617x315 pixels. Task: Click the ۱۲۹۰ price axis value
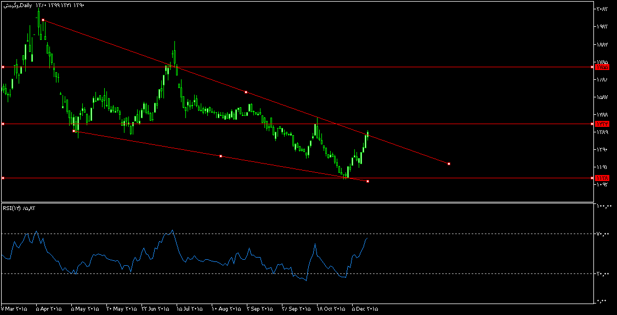[602, 150]
